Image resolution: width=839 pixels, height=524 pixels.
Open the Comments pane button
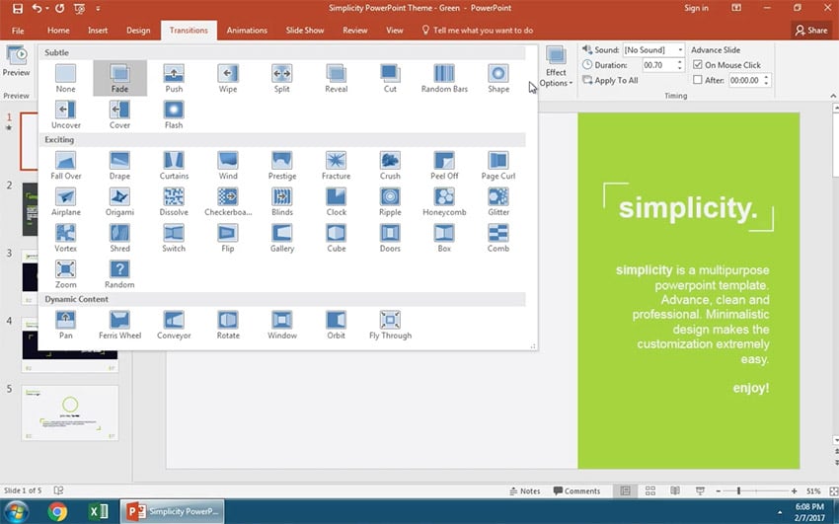[576, 490]
